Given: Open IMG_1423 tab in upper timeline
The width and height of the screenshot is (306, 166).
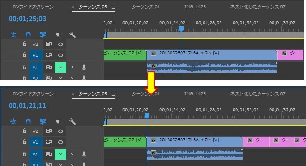Looking at the screenshot, I should point(195,7).
